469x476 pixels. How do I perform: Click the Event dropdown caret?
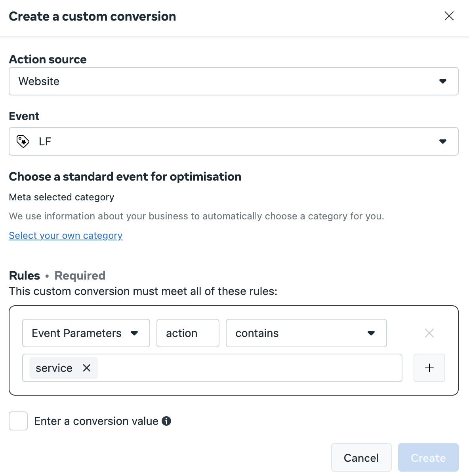pos(443,141)
